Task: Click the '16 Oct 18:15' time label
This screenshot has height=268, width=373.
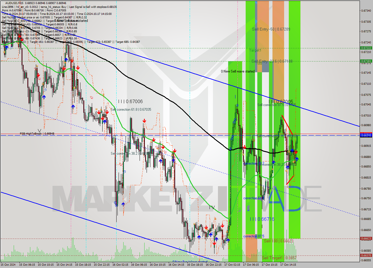Action: pyautogui.click(x=195, y=265)
